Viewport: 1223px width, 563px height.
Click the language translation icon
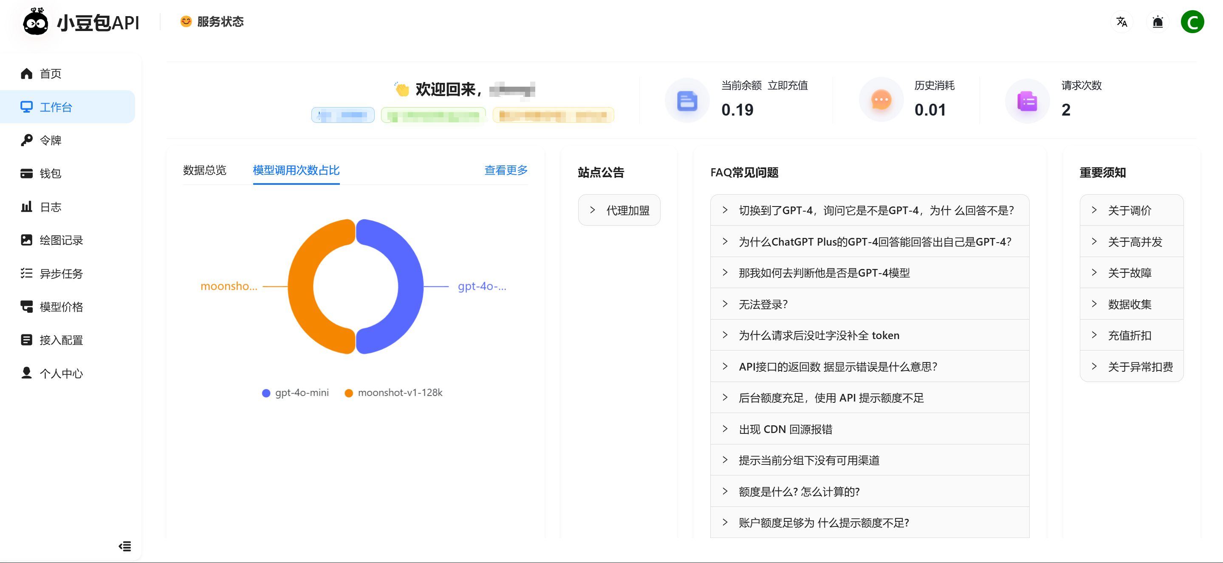(1121, 22)
